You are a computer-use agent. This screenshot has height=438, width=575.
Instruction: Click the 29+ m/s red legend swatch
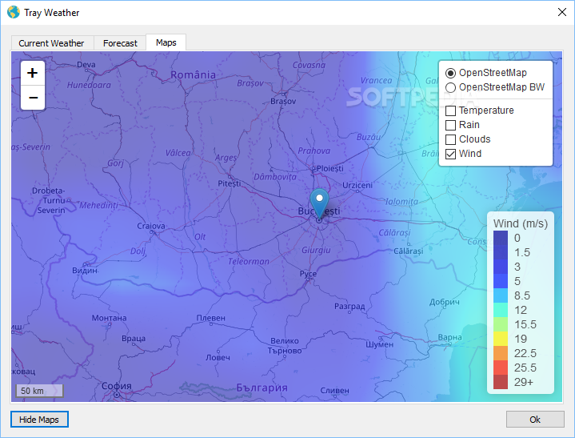(x=501, y=382)
